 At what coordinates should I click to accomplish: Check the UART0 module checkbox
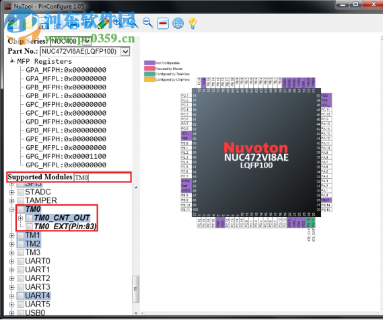(x=21, y=262)
